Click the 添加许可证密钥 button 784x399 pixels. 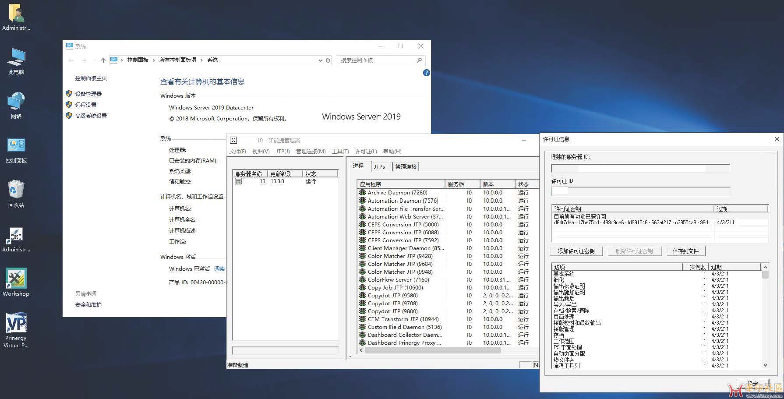[x=576, y=251]
